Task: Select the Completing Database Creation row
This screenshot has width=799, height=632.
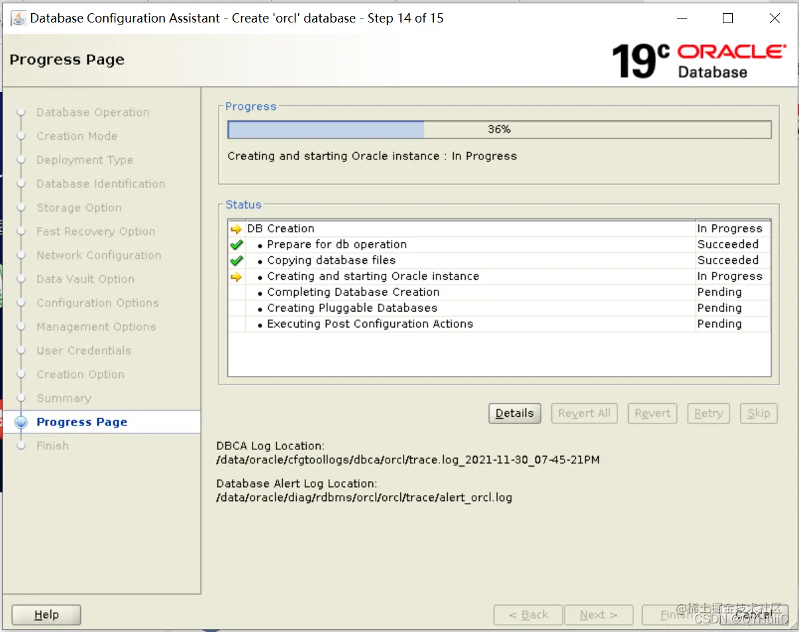Action: pos(500,293)
